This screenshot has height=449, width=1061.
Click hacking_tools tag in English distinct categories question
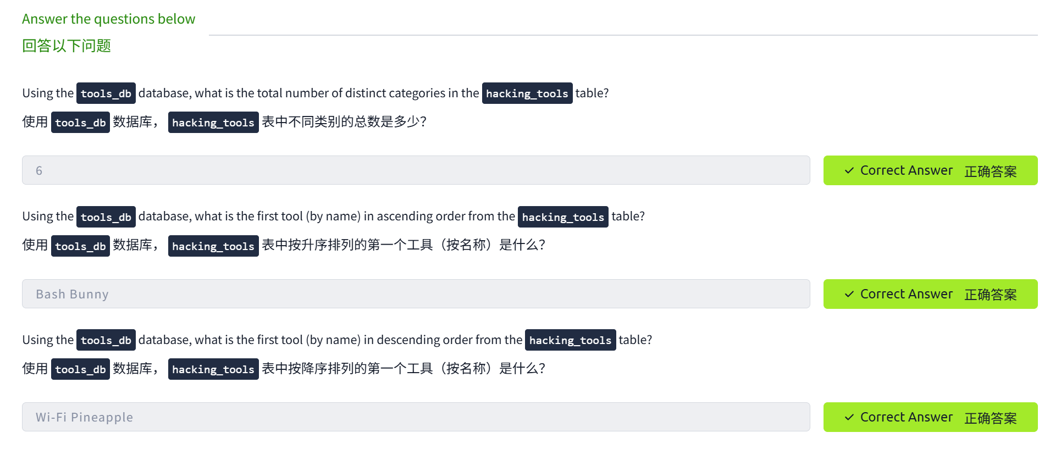(527, 93)
